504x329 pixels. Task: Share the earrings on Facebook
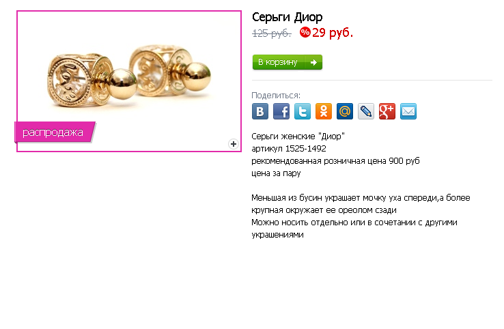281,111
